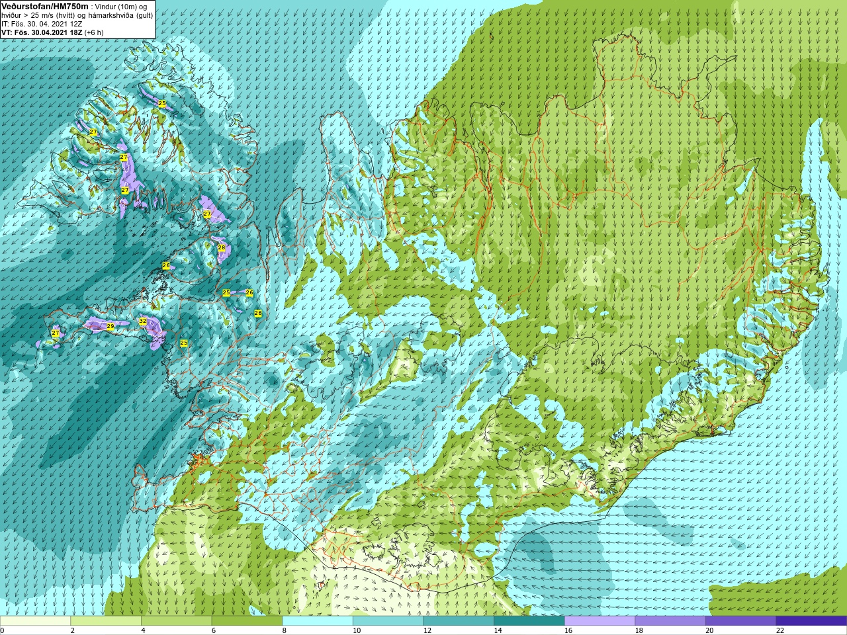Pick the dark indigo swatch above 22 m/s

coord(811,621)
